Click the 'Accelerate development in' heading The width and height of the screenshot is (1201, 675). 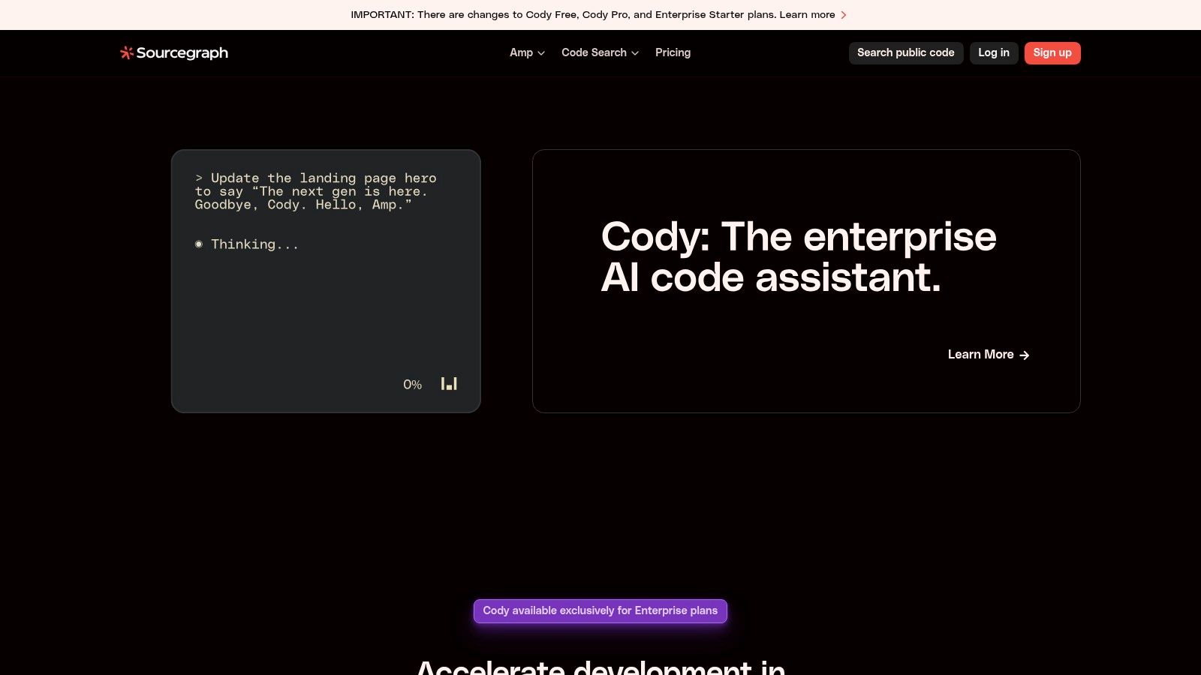600,667
